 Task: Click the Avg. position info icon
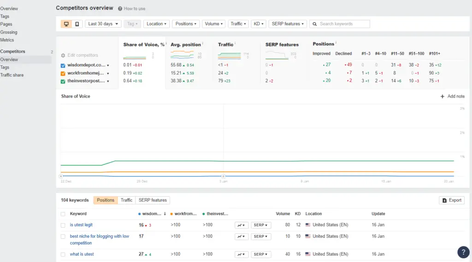coord(203,43)
